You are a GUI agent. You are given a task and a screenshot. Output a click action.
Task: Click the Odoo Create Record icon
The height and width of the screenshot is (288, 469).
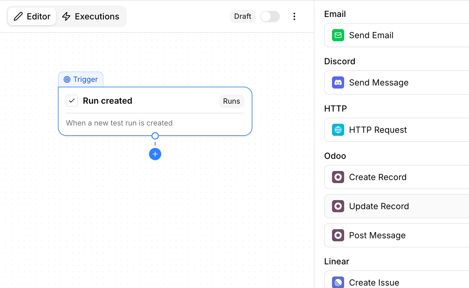pyautogui.click(x=338, y=177)
